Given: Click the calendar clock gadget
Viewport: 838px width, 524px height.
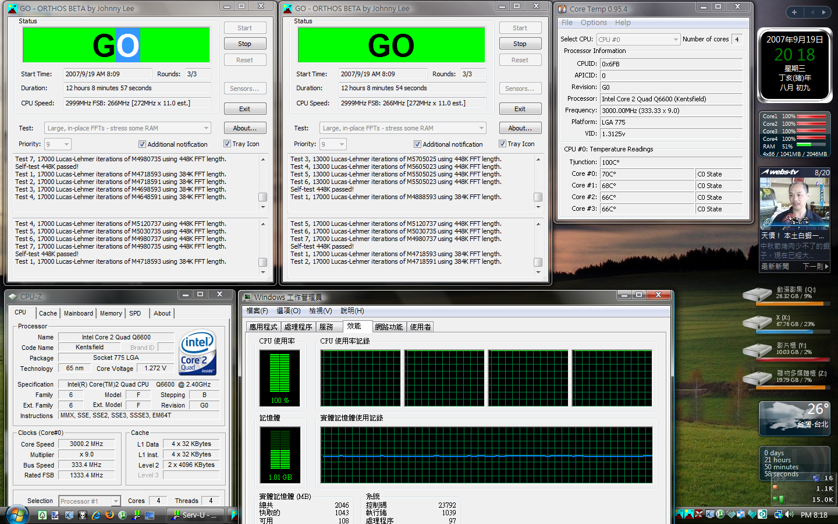Looking at the screenshot, I should tap(794, 65).
